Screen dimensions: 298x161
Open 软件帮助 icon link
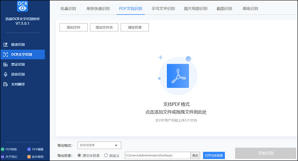[x=29, y=157]
